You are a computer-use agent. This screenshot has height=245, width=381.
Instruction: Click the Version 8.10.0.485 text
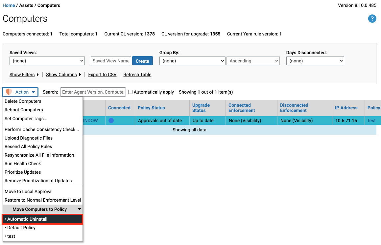(x=357, y=5)
